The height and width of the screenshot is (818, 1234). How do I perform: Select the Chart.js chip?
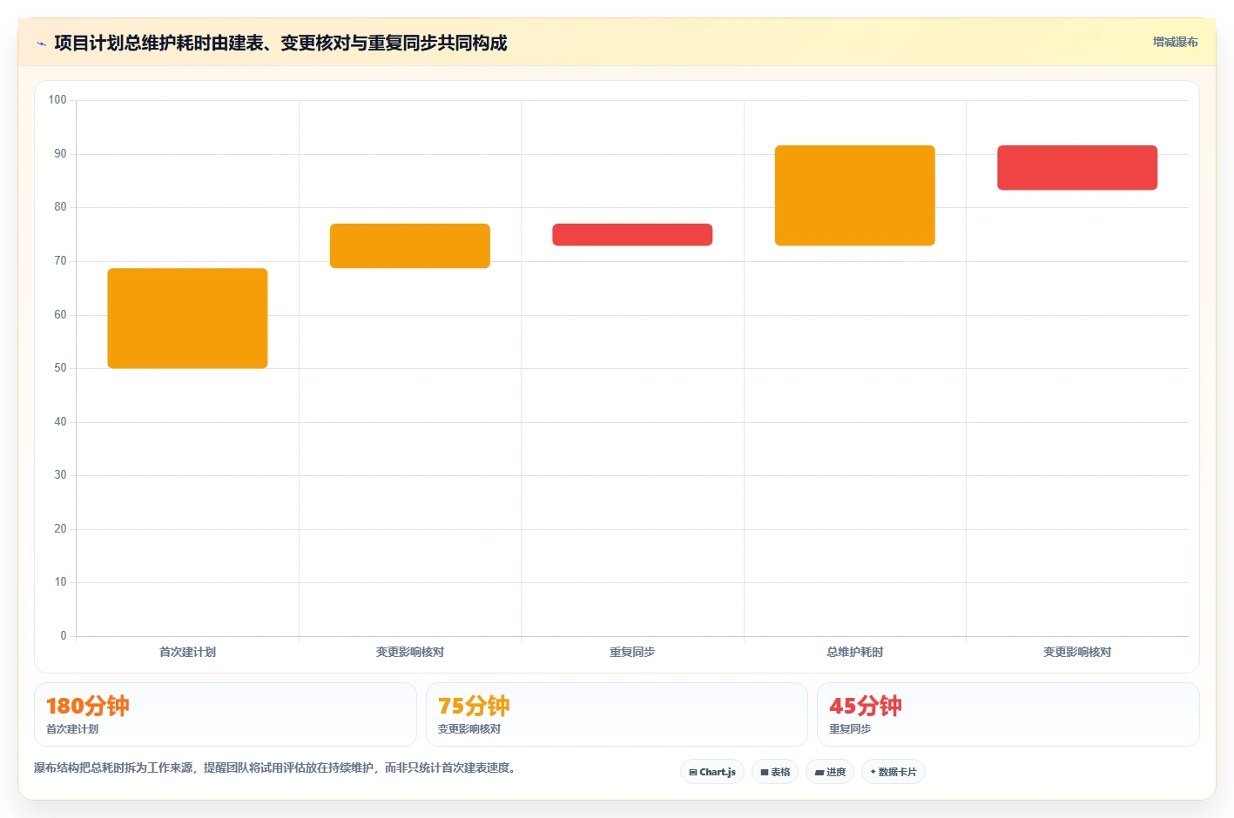(712, 772)
